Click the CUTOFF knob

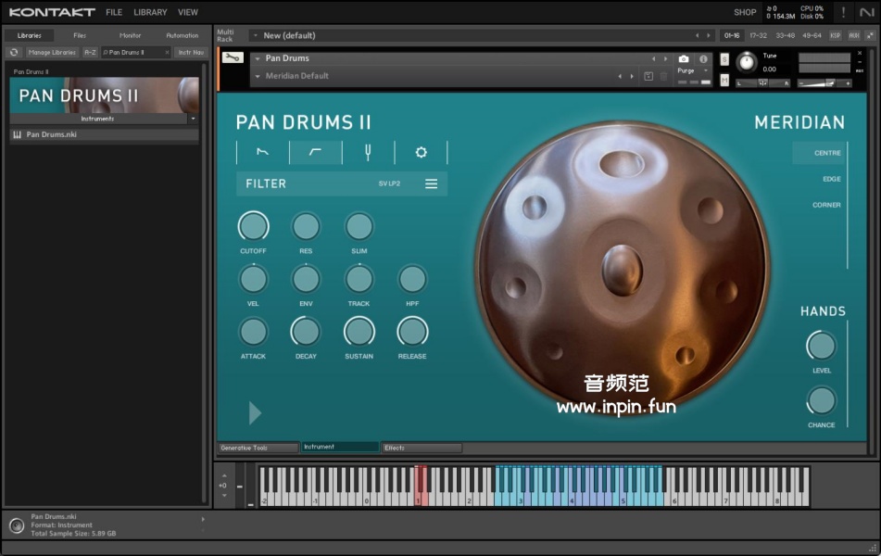coord(253,226)
